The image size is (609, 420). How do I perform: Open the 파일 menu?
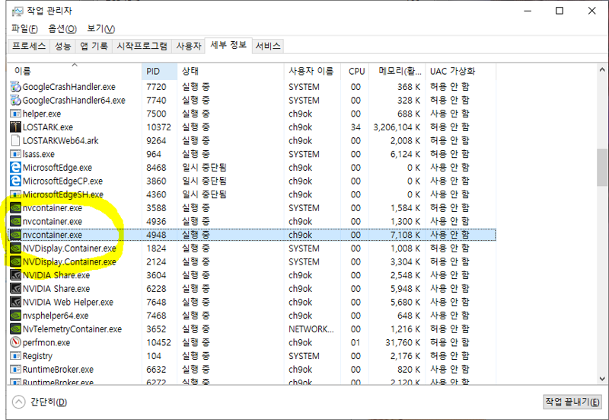[x=24, y=29]
